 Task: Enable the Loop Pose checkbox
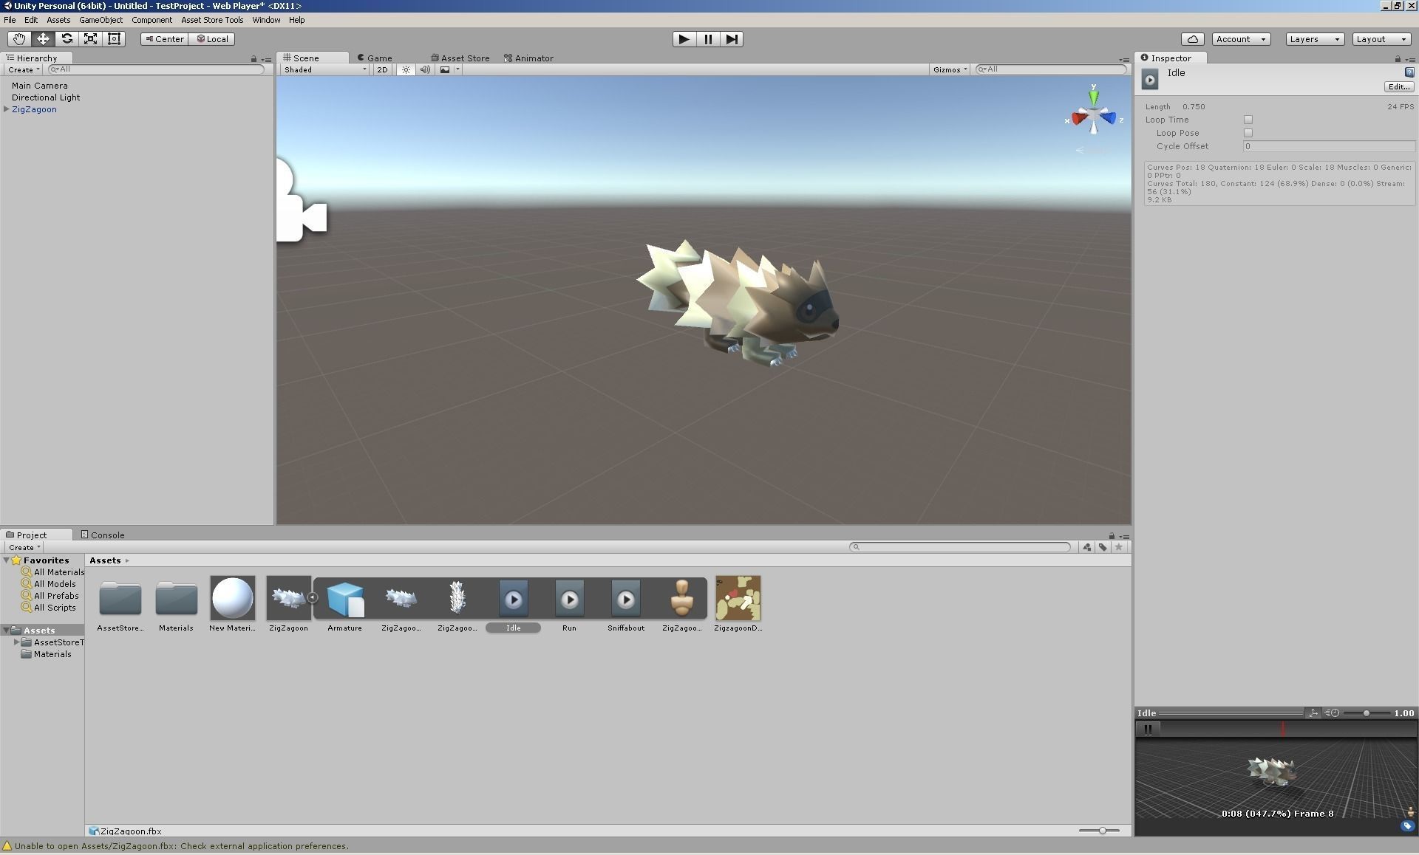point(1248,133)
